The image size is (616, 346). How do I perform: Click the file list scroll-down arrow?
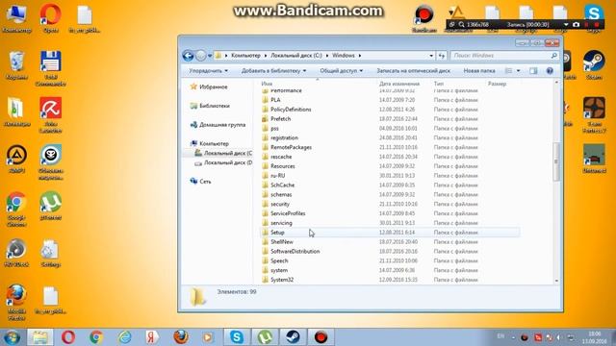pyautogui.click(x=556, y=281)
